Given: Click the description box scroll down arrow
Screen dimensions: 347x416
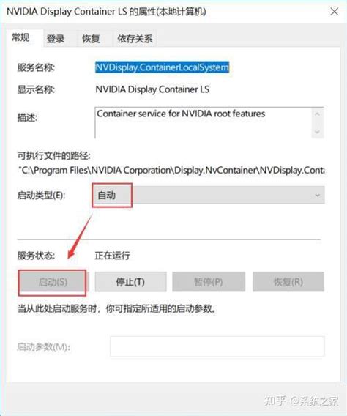Looking at the screenshot, I should click(317, 132).
